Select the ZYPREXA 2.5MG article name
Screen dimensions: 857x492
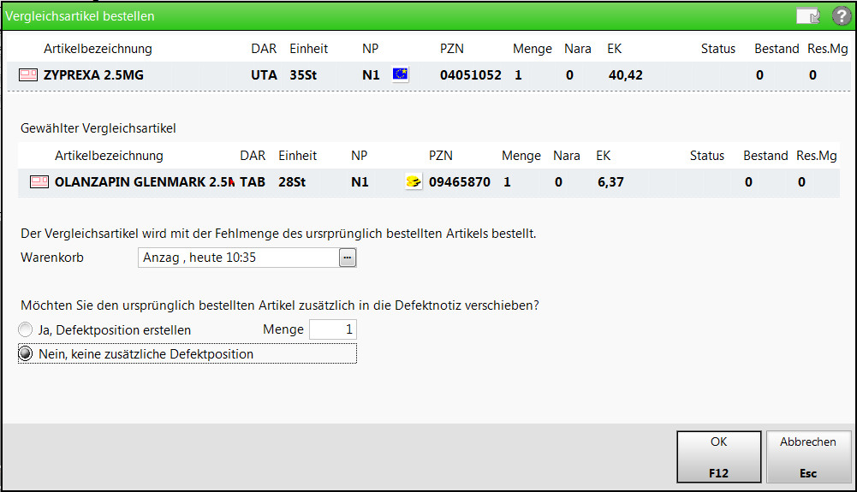(x=93, y=75)
